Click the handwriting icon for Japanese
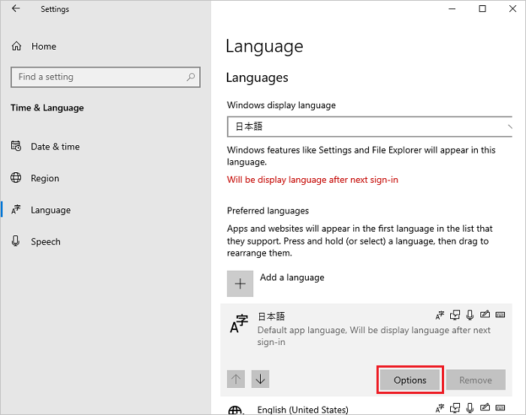The image size is (526, 415). pyautogui.click(x=485, y=315)
